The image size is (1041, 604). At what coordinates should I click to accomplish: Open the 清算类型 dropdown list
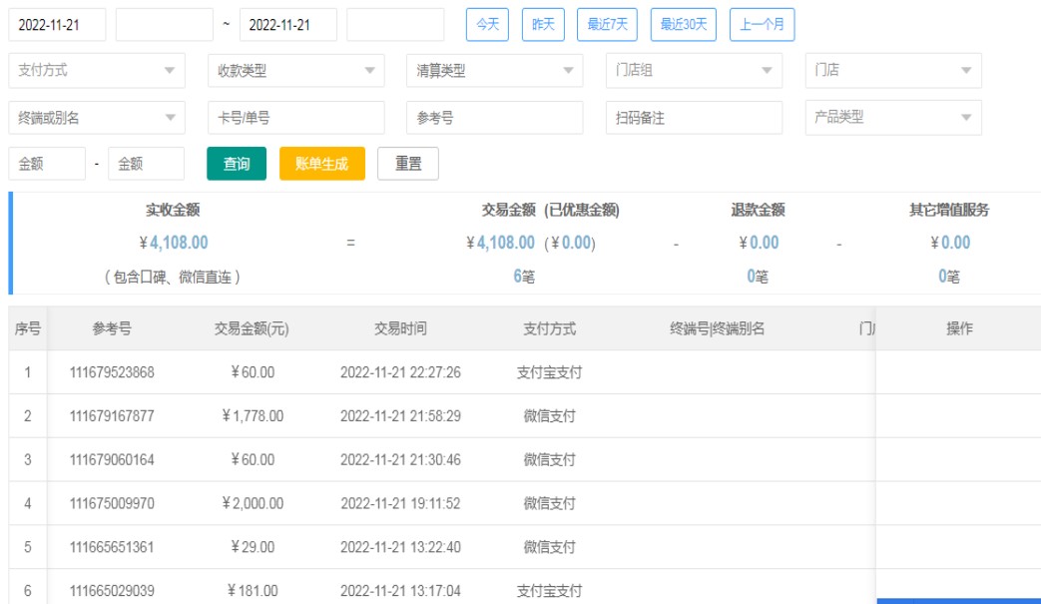click(495, 71)
